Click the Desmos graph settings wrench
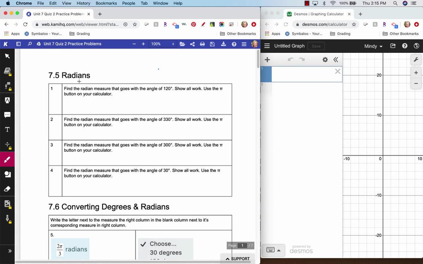Image resolution: width=423 pixels, height=264 pixels. 416,60
